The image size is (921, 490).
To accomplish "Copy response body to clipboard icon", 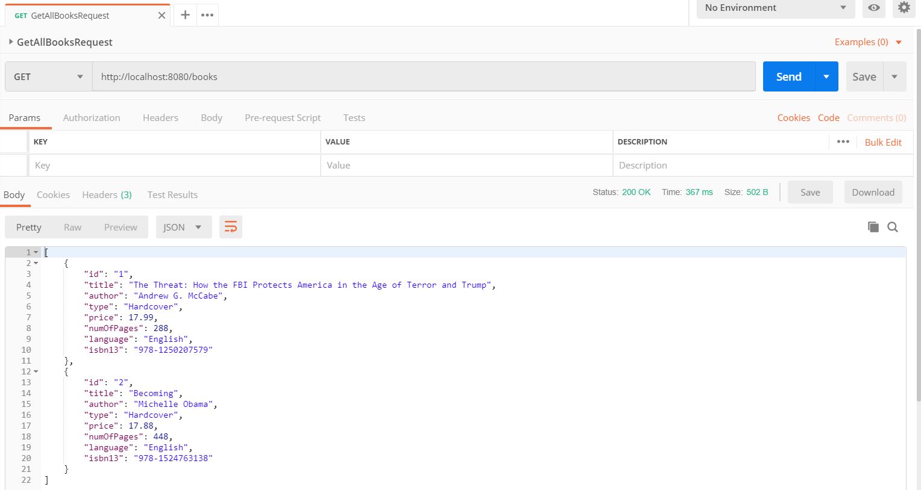I will coord(873,227).
